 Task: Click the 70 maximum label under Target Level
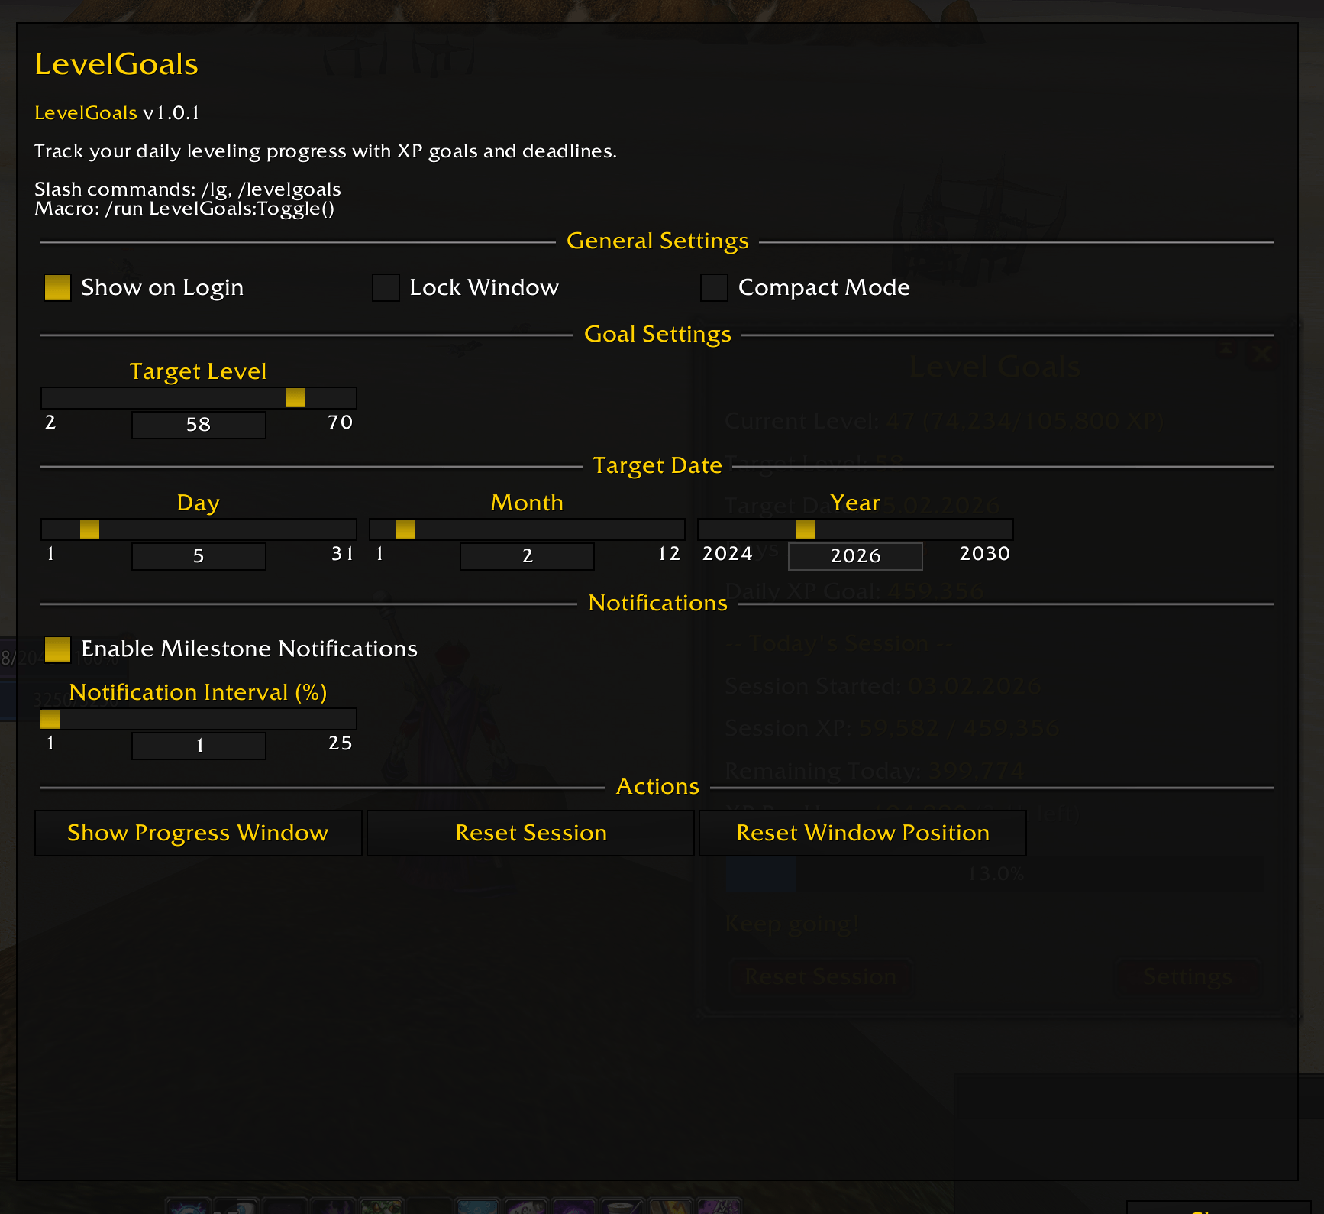point(340,422)
